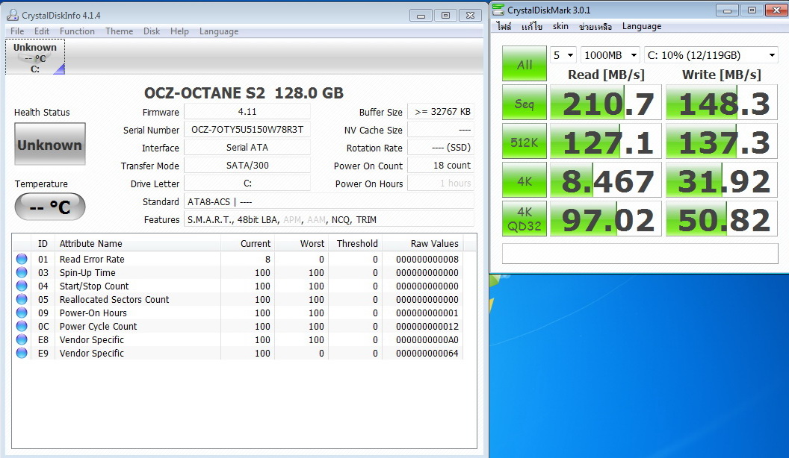Open the drive dropdown showing C: 10%
Screen dimensions: 789x458
[711, 55]
